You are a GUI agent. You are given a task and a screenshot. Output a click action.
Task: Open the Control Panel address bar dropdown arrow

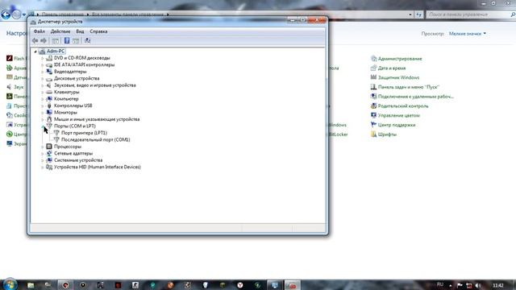410,14
